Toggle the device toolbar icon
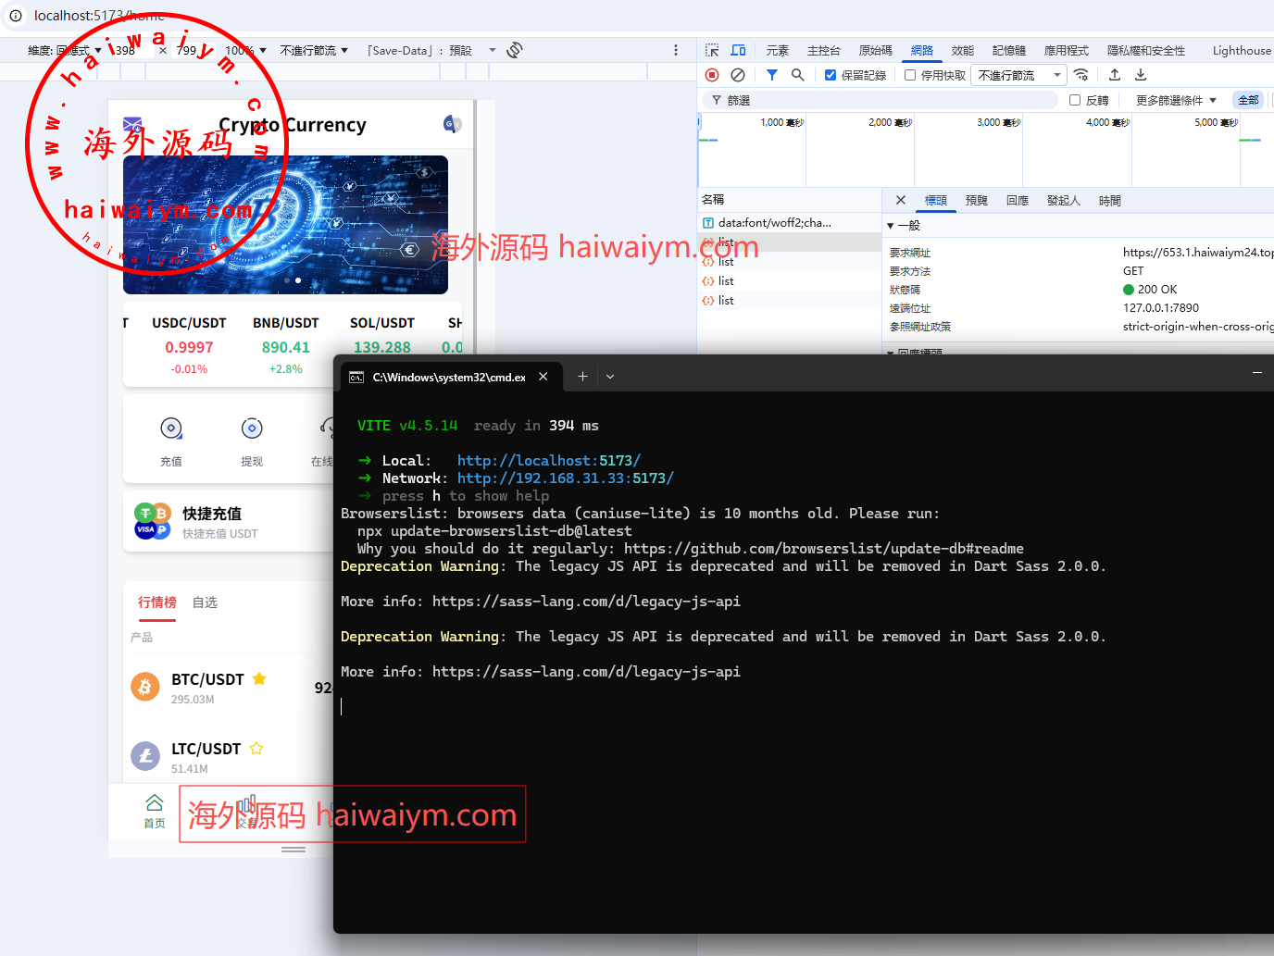Image resolution: width=1274 pixels, height=956 pixels. click(738, 51)
